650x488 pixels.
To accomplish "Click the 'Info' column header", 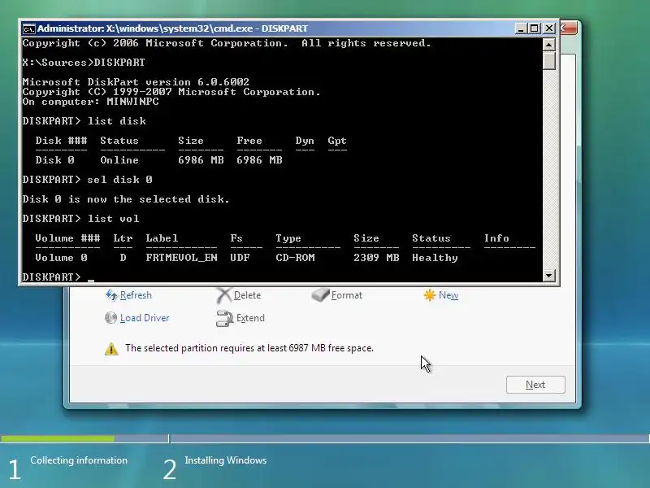I will [496, 237].
